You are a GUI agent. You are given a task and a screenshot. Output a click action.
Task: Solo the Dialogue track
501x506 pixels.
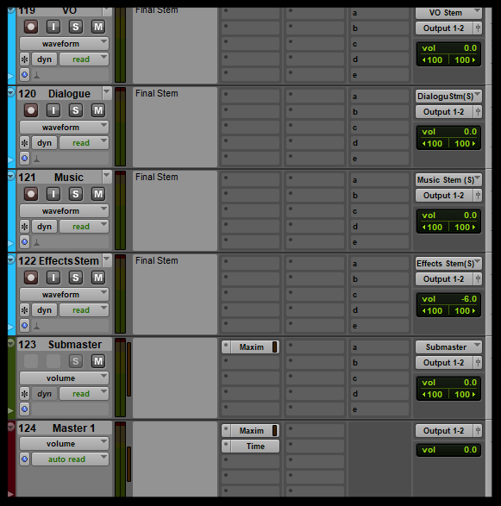pyautogui.click(x=76, y=110)
